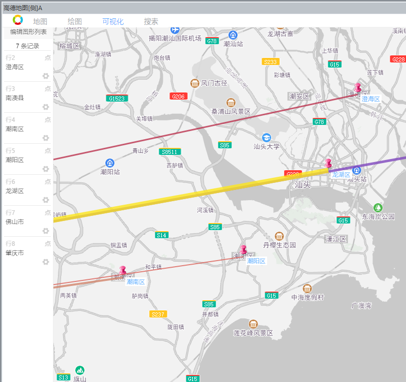Click the 汕头 city label
The height and width of the screenshot is (382, 406).
pos(302,185)
